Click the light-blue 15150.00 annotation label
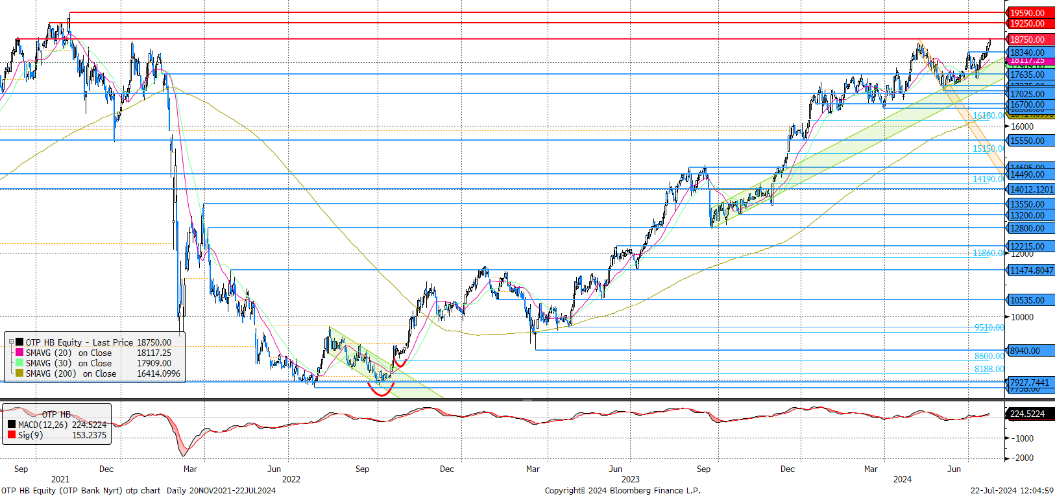 988,148
